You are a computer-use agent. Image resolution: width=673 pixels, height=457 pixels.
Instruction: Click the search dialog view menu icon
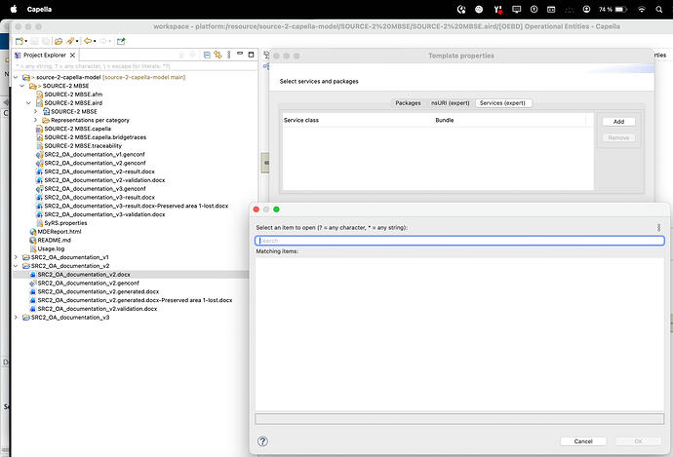tap(658, 228)
